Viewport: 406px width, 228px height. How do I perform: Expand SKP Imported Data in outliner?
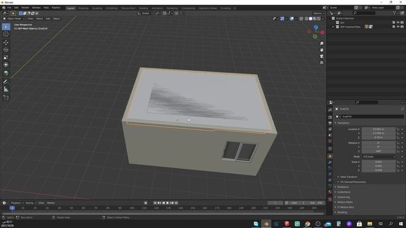pyautogui.click(x=334, y=27)
